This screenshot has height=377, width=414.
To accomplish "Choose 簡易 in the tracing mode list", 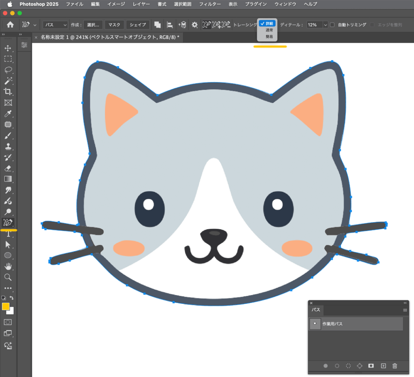I will point(269,36).
